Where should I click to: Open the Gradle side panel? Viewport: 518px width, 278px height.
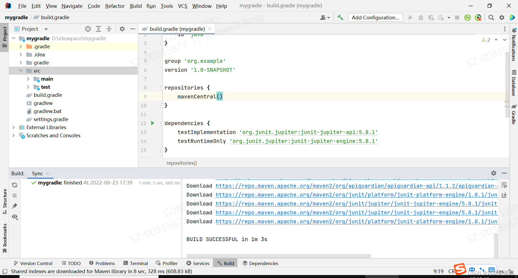pyautogui.click(x=514, y=114)
